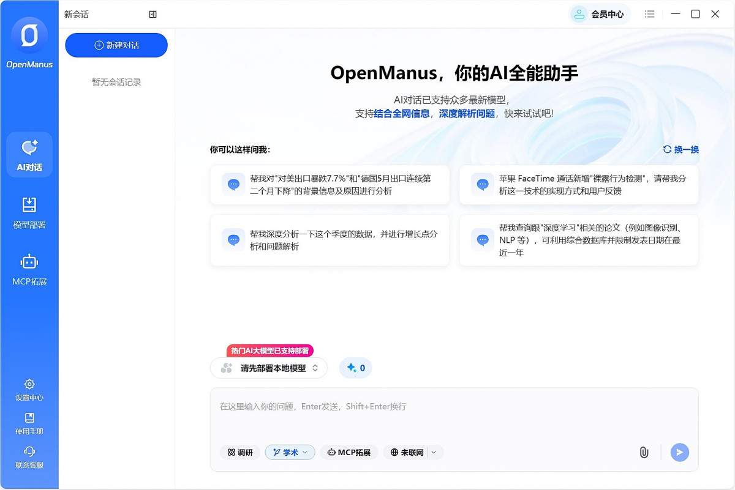Expand the 未联网 dropdown arrow
Screen dimensions: 735x490
click(x=434, y=452)
